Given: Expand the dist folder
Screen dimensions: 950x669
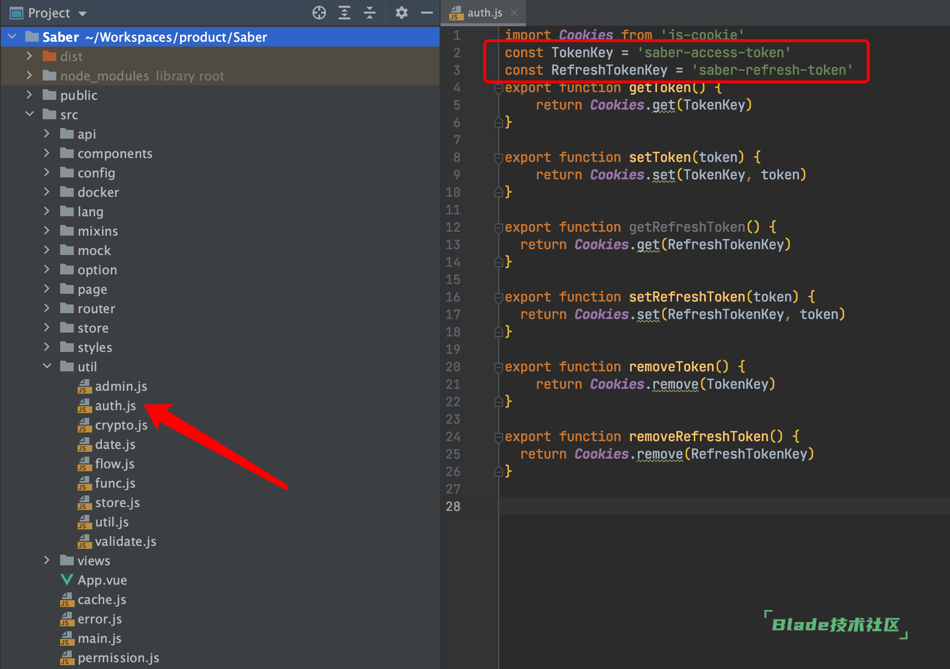Looking at the screenshot, I should [30, 56].
